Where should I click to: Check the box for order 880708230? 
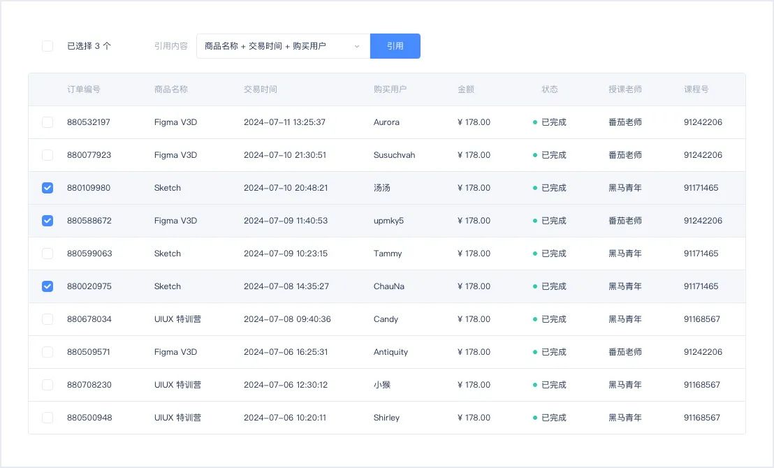[x=48, y=385]
